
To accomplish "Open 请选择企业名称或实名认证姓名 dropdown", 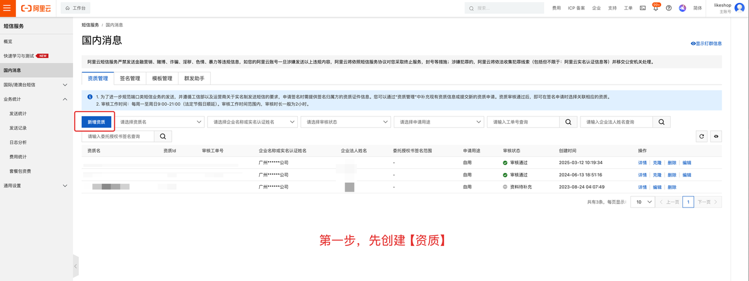I will click(252, 122).
